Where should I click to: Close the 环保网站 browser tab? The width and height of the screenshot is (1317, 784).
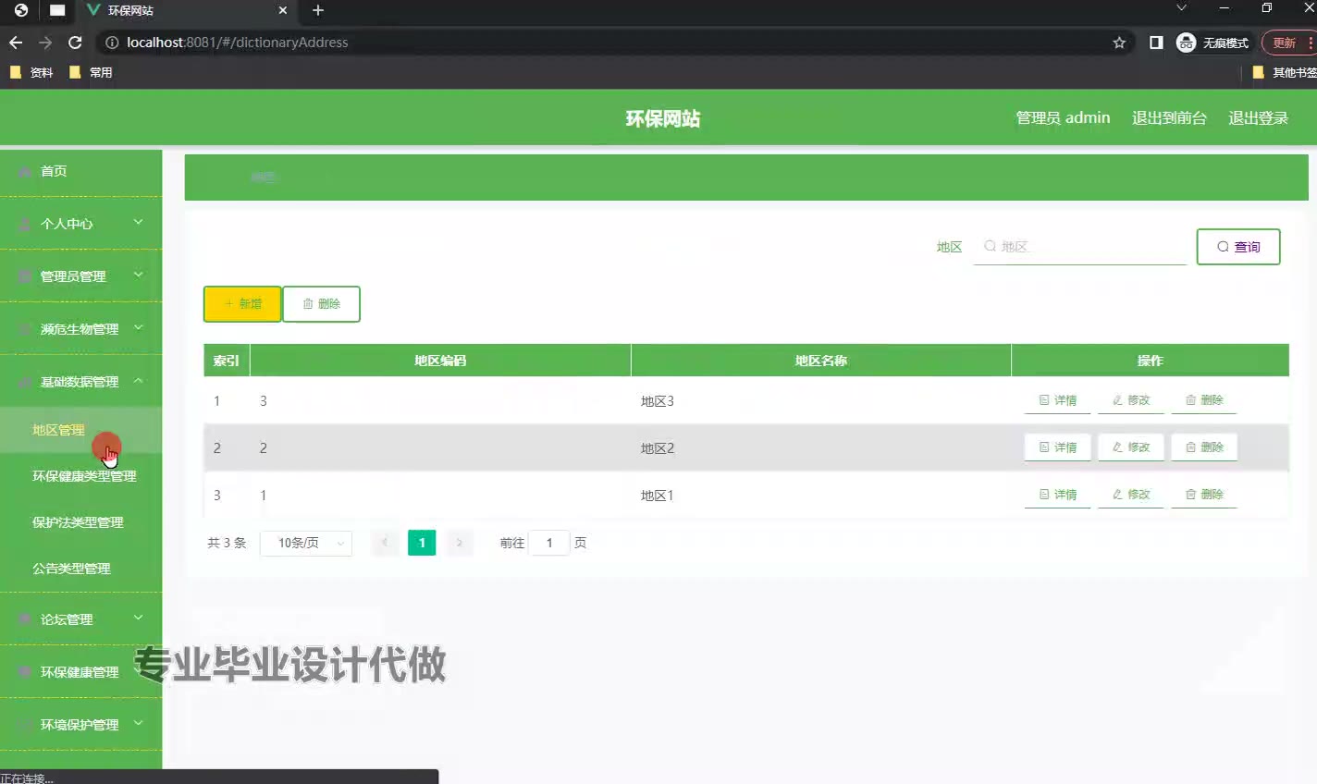pyautogui.click(x=283, y=10)
